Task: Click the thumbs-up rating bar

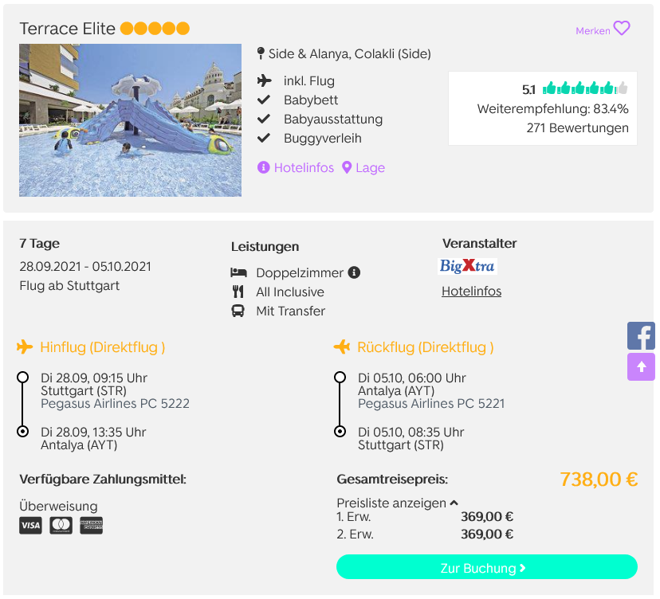Action: point(585,88)
